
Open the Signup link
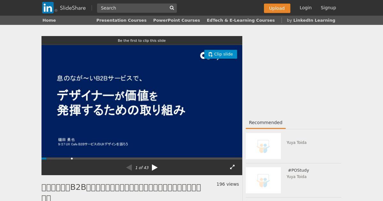pyautogui.click(x=328, y=8)
